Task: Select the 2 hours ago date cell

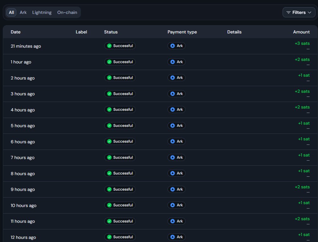Action: point(22,78)
